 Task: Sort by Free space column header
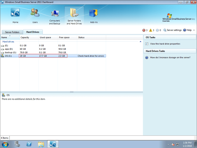68,37
